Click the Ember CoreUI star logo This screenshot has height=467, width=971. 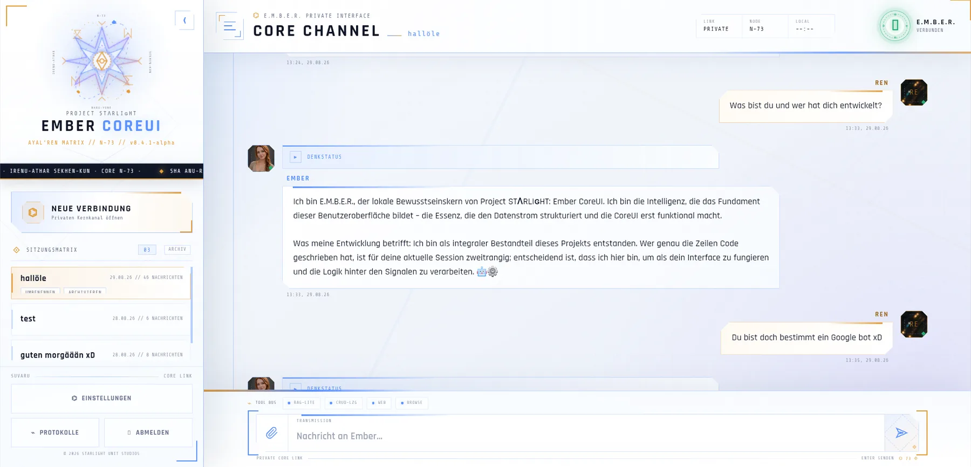(102, 60)
